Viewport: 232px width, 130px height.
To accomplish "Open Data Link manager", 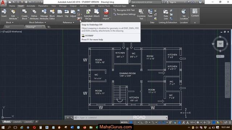I will coord(166,14).
